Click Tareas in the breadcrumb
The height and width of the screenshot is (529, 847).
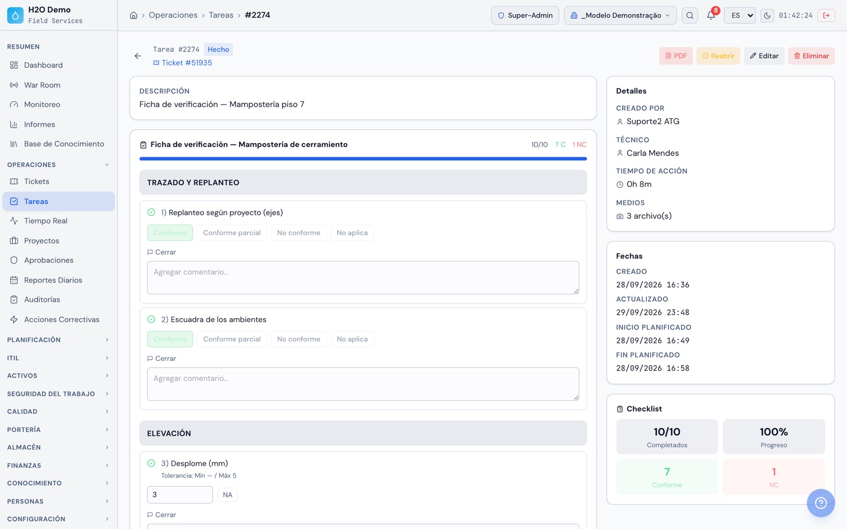click(x=221, y=15)
